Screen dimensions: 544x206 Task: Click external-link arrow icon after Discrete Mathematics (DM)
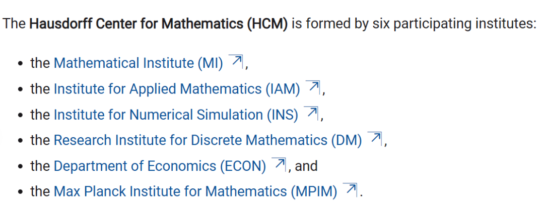(375, 138)
